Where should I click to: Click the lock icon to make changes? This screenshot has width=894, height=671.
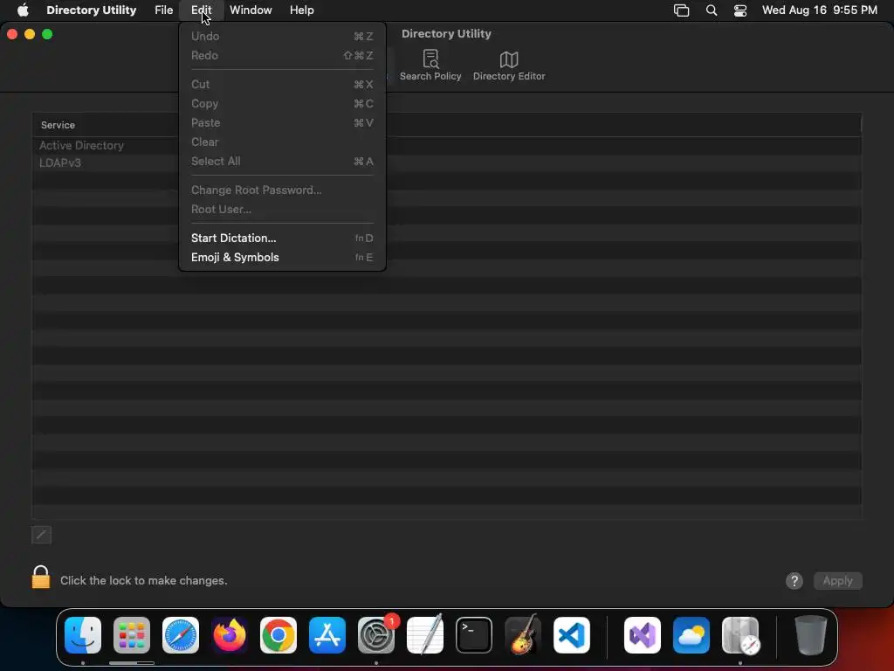coord(40,577)
